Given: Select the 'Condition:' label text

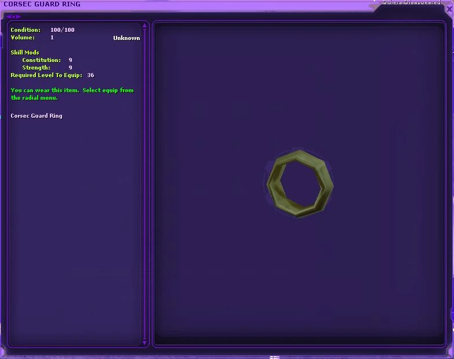Looking at the screenshot, I should (x=26, y=30).
